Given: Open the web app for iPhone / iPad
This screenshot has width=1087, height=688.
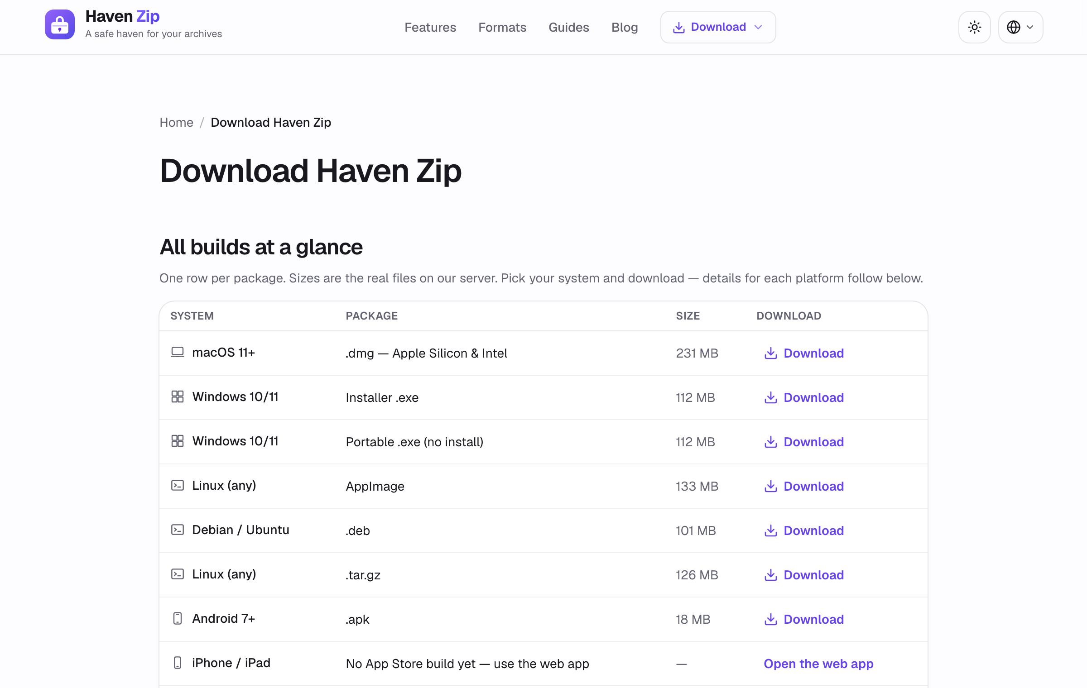Looking at the screenshot, I should pos(818,664).
